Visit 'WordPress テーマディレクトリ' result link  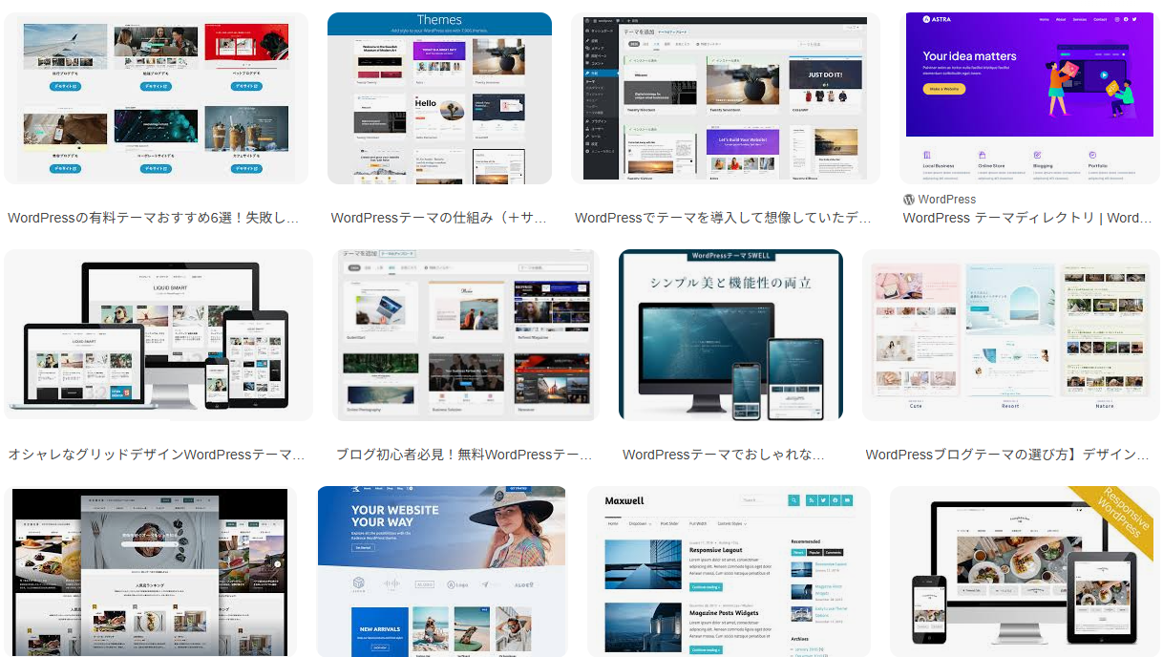[x=1026, y=218]
